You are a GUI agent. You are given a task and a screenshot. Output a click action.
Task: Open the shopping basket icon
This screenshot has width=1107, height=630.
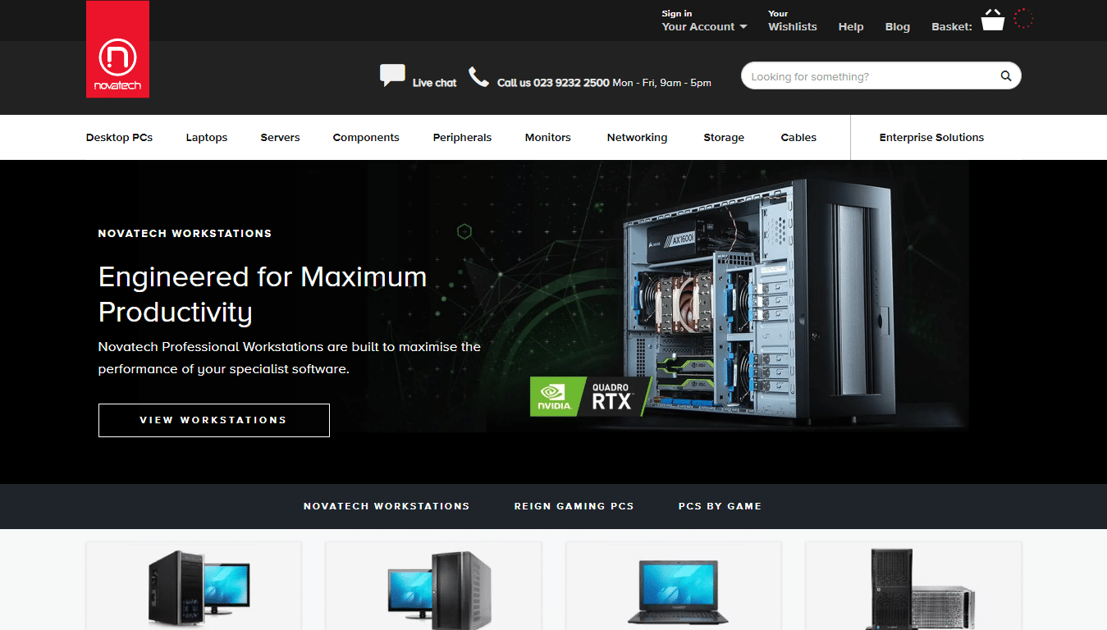pyautogui.click(x=993, y=20)
